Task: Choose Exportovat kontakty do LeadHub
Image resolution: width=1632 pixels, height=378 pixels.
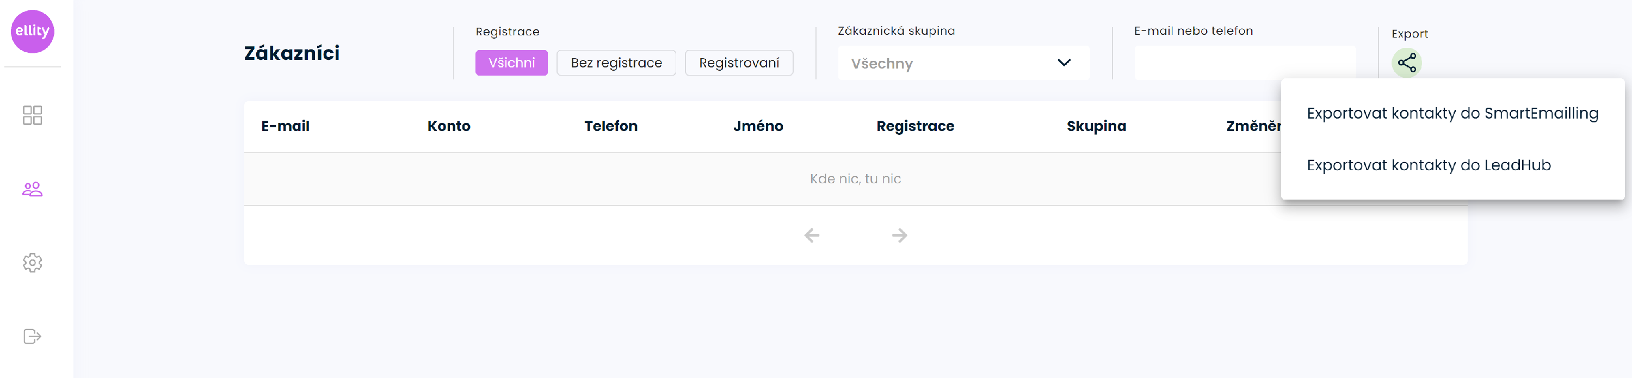Action: click(x=1429, y=165)
